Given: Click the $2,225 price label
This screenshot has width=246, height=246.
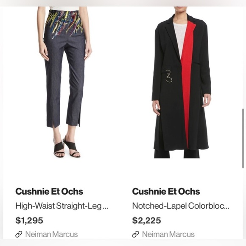Looking at the screenshot, I should coord(146,220).
